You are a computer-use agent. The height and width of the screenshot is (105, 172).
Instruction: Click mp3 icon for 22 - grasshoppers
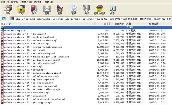[x=2, y=102]
